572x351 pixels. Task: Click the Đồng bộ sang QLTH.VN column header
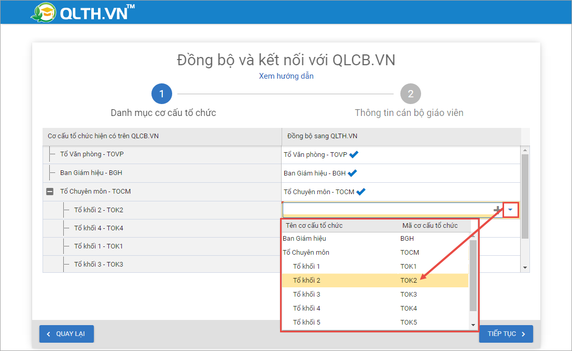coord(401,136)
